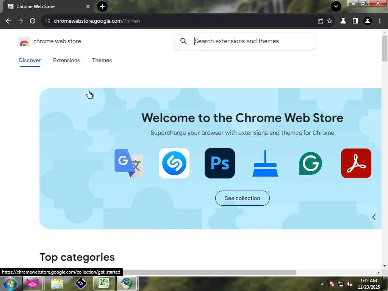
Task: Click the Top categories heading
Action: [x=77, y=257]
